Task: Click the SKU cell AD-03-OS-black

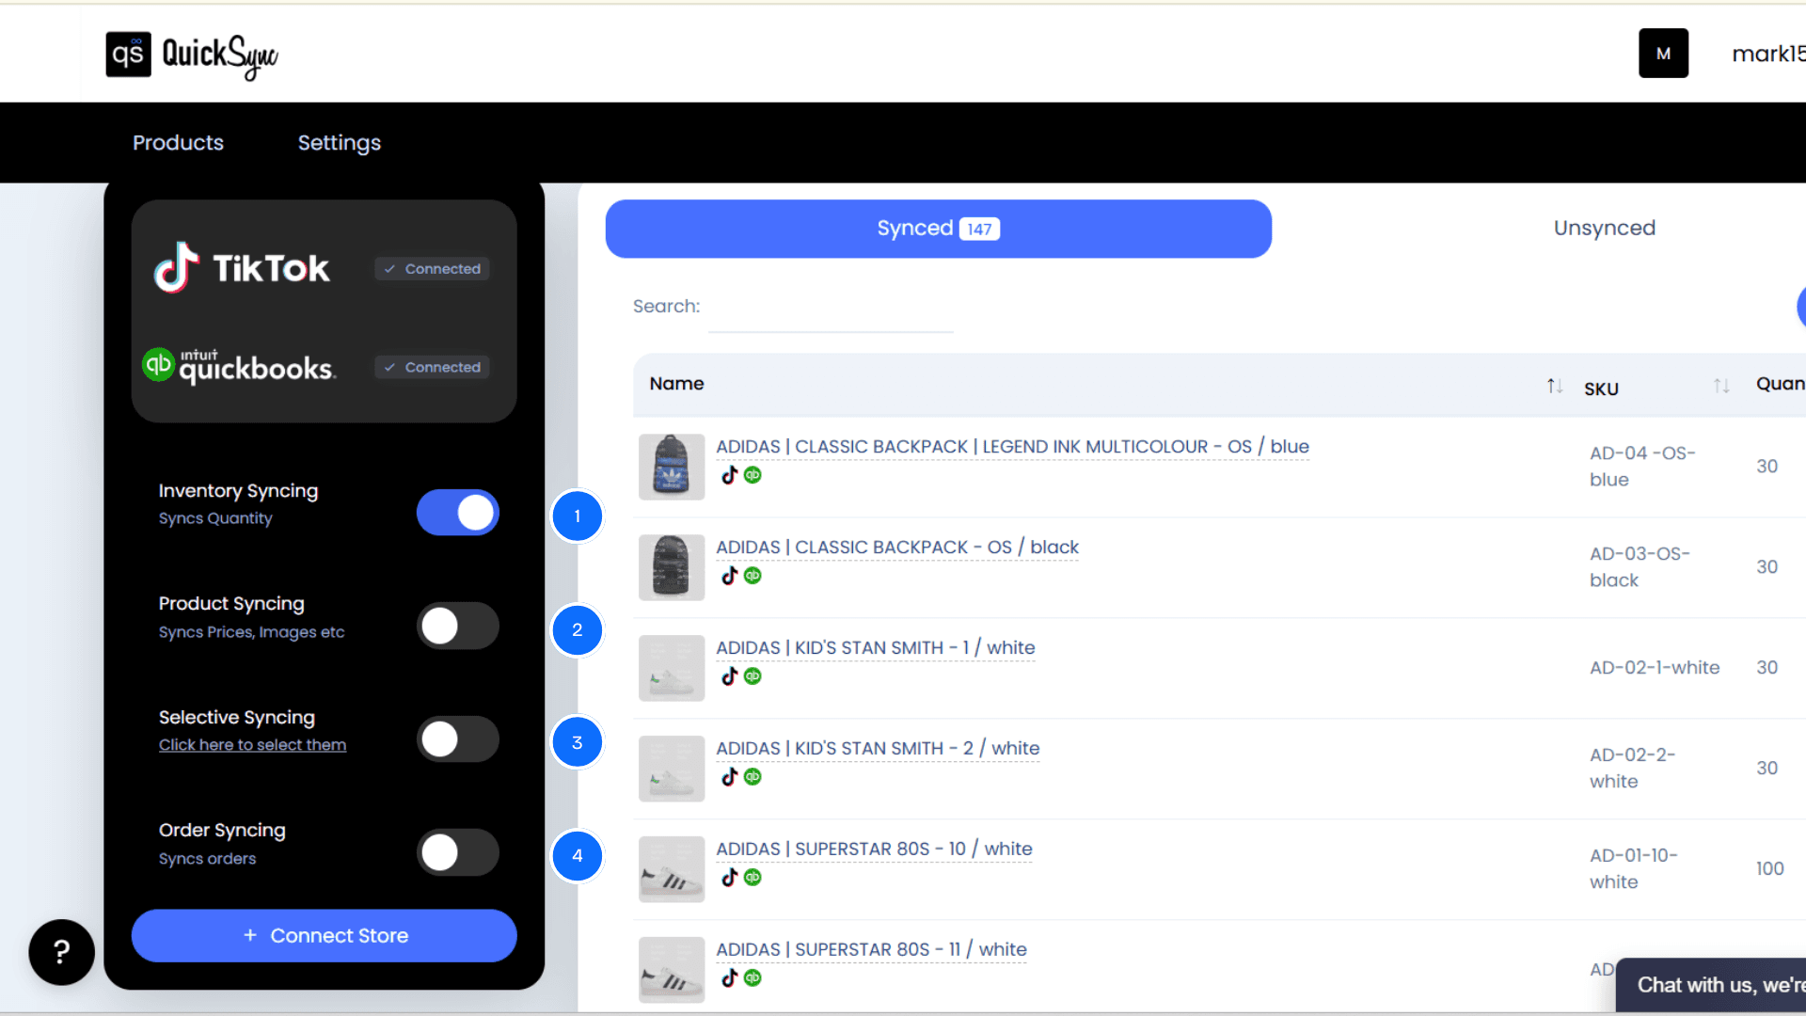Action: 1640,567
